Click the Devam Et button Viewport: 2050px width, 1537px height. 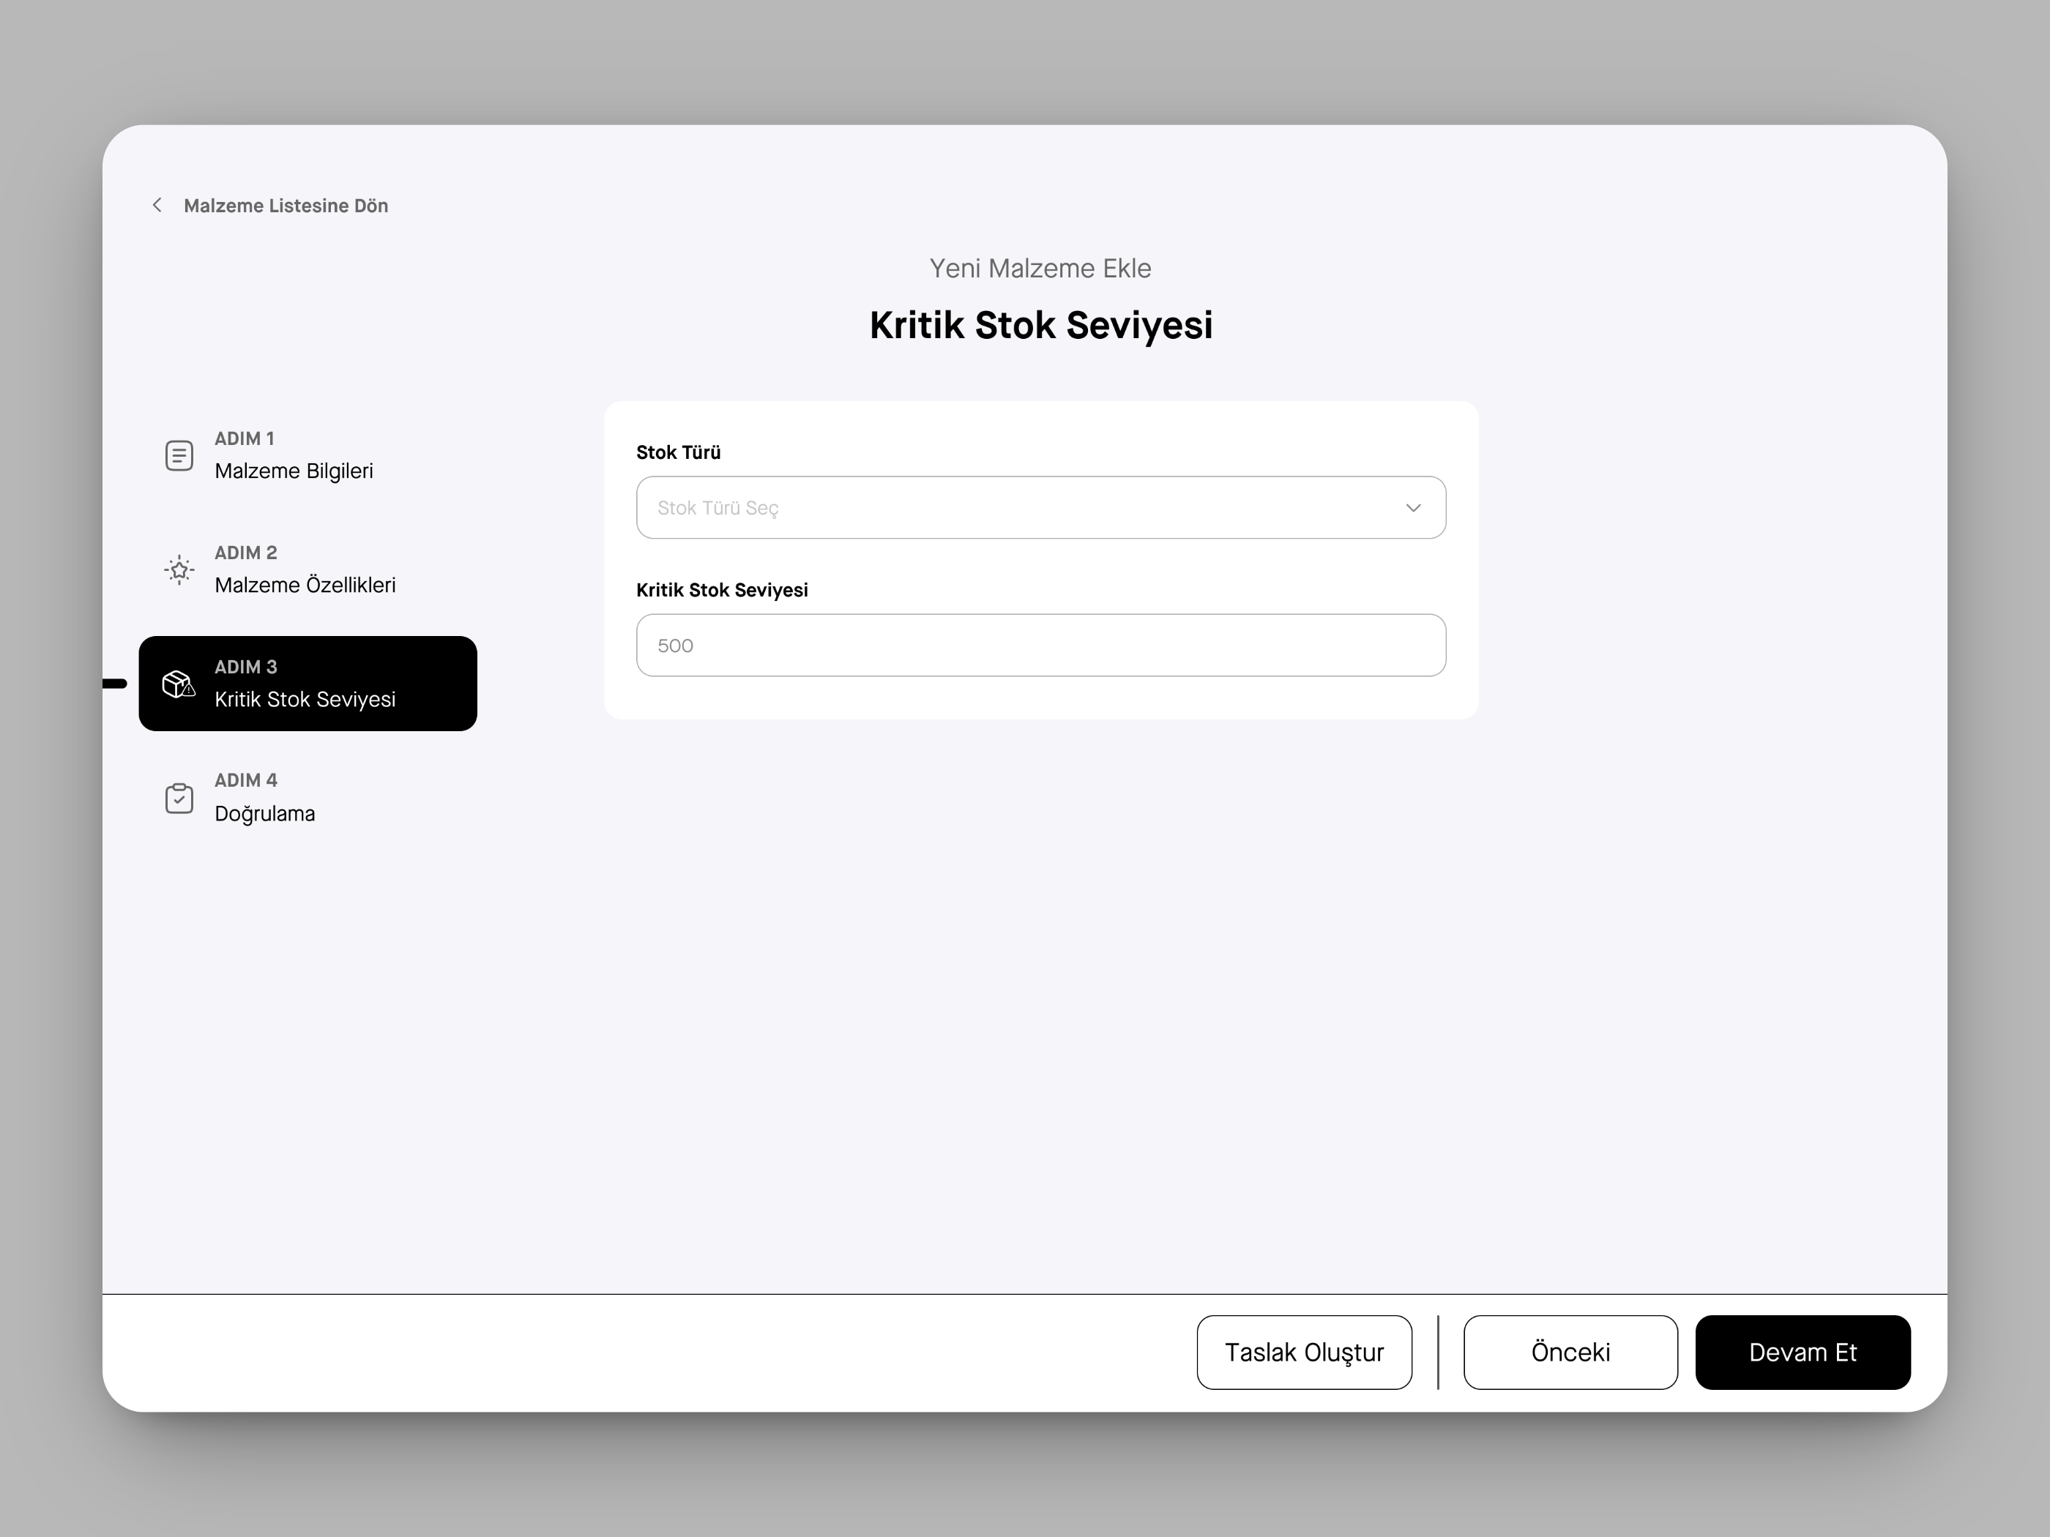point(1803,1352)
